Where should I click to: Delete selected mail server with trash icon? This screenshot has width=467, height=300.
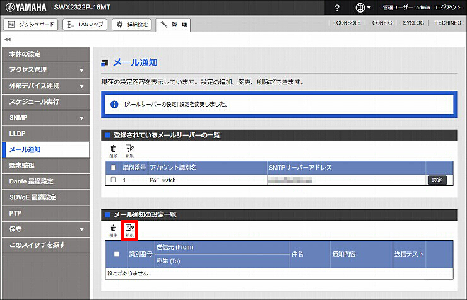tap(114, 151)
